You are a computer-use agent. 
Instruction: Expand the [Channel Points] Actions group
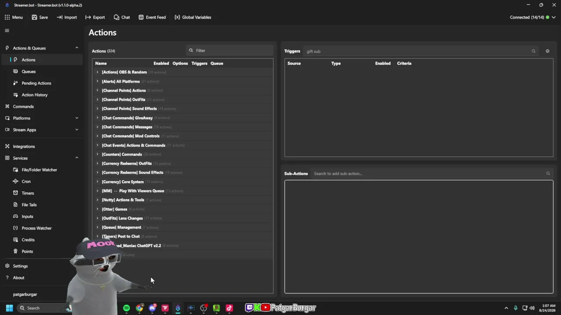(97, 91)
